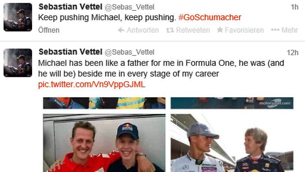This screenshot has width=305, height=172.
Task: Click the @Sebas_Vettel handle in the 12h tweet
Action: click(130, 53)
